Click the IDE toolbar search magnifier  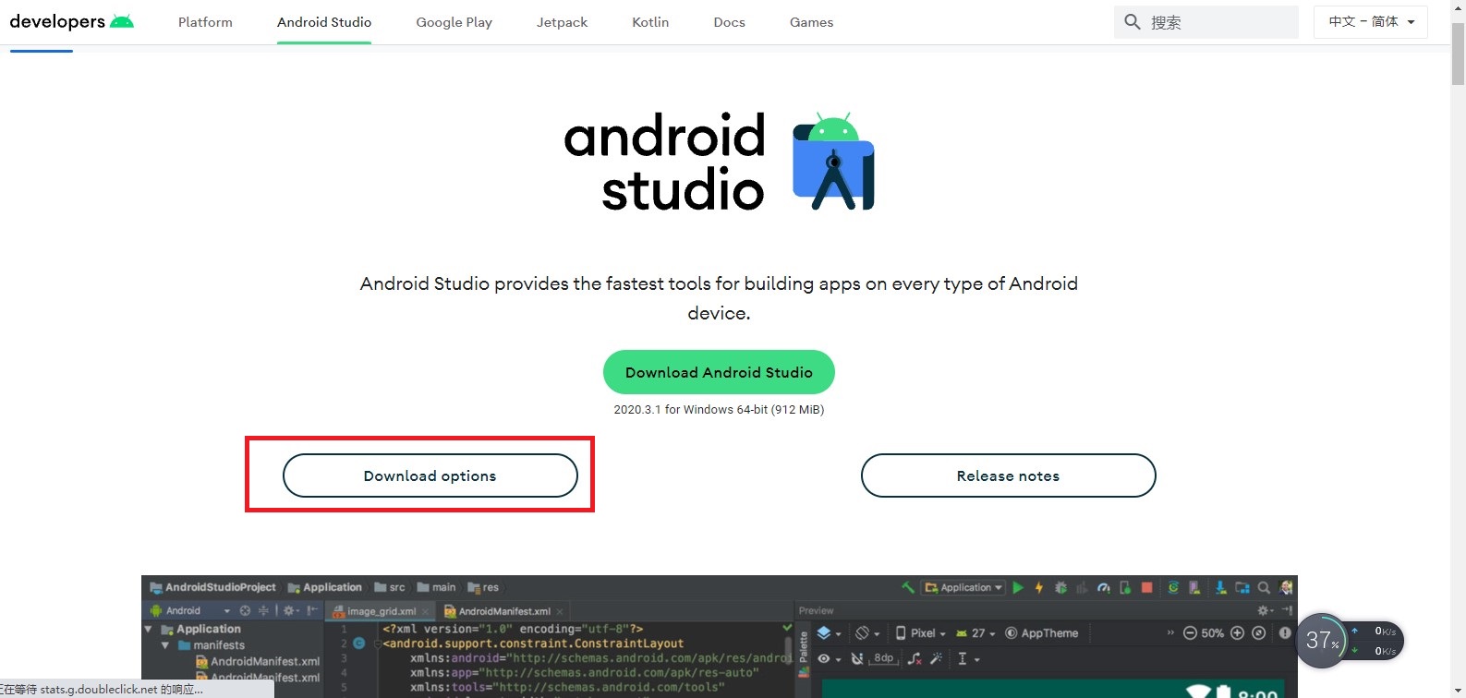(x=1264, y=587)
